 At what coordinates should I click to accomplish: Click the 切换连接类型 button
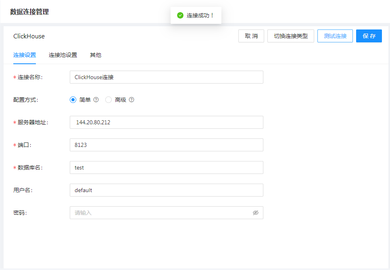(x=291, y=36)
